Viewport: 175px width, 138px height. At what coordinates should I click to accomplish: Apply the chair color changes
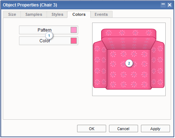click(x=155, y=129)
